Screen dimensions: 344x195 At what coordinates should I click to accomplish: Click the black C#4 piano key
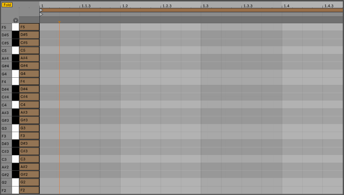click(15, 97)
